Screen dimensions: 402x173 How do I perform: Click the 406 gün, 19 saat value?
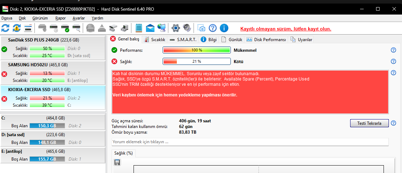(195, 121)
